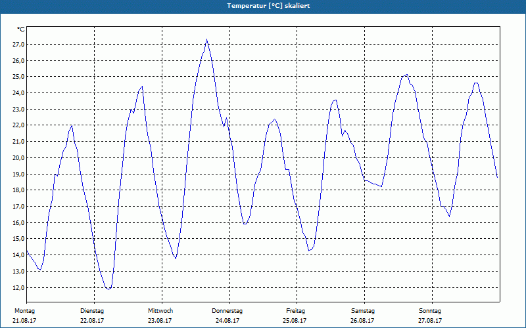Click the 25.08.17 date label
This screenshot has height=328, width=526.
[x=295, y=321]
